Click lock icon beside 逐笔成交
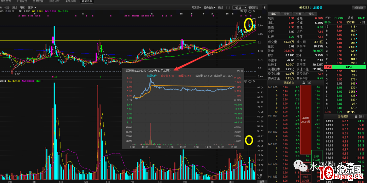Viewport: 367px width, 183px height. [x=303, y=83]
